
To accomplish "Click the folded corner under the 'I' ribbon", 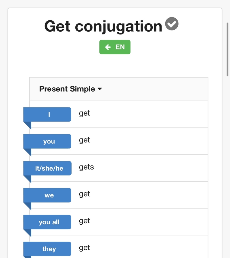I will click(28, 125).
